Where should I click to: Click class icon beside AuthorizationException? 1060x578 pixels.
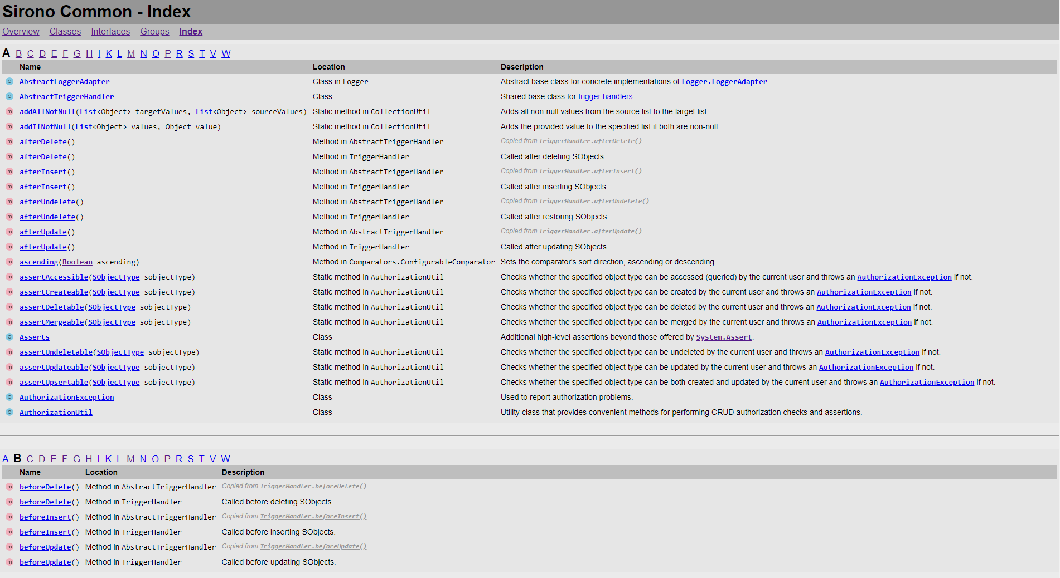point(9,397)
